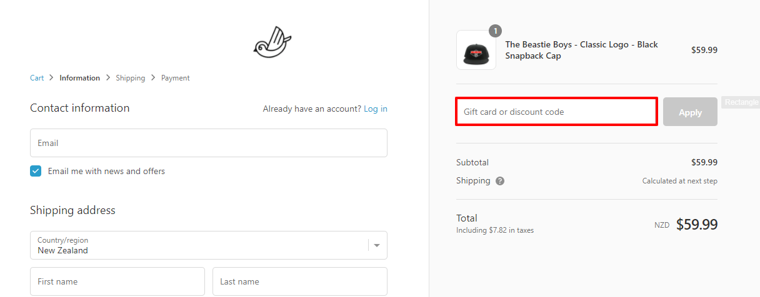Click the Rectangle tooltip label

741,102
